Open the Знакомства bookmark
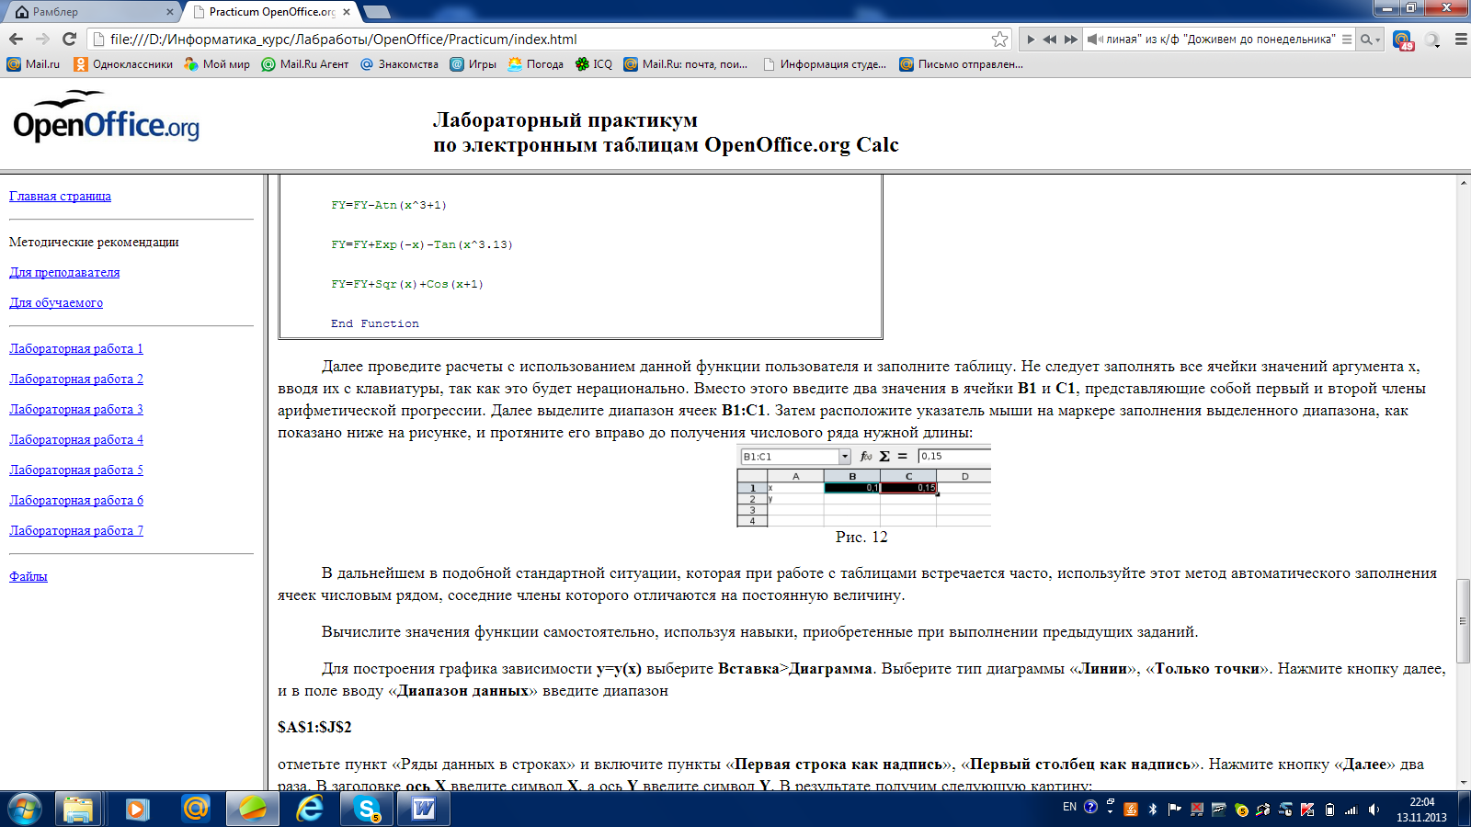This screenshot has width=1471, height=827. click(x=399, y=64)
